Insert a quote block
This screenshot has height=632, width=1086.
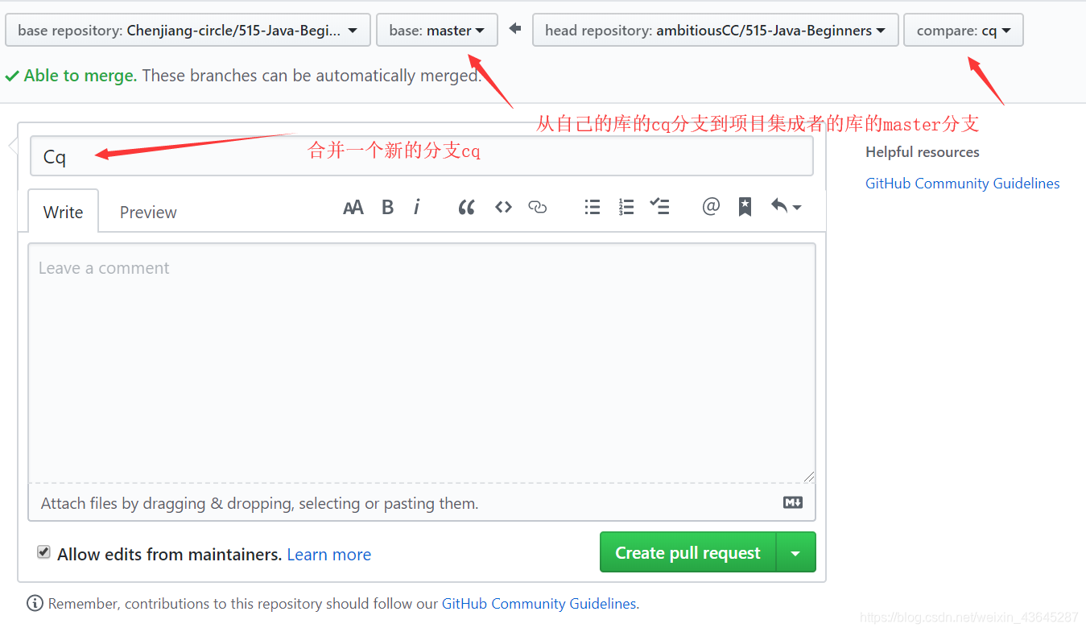click(466, 207)
